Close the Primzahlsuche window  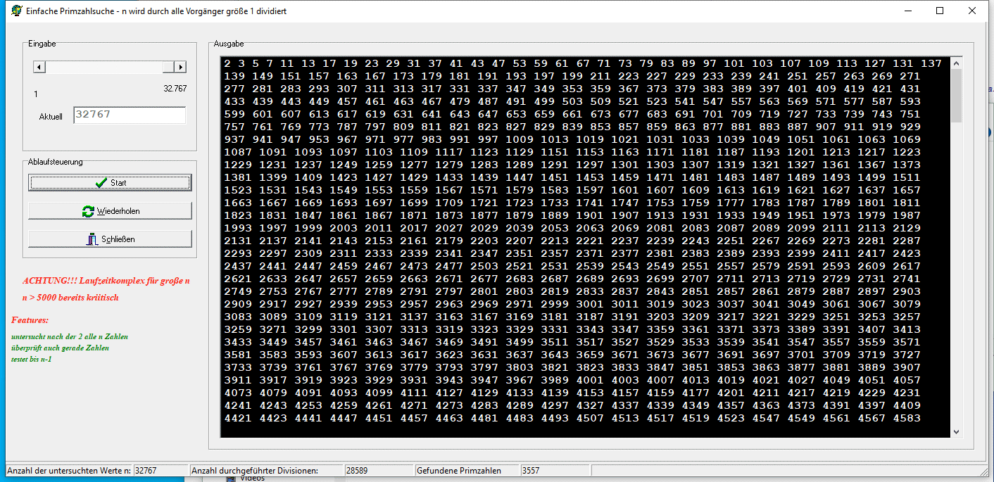coord(972,11)
